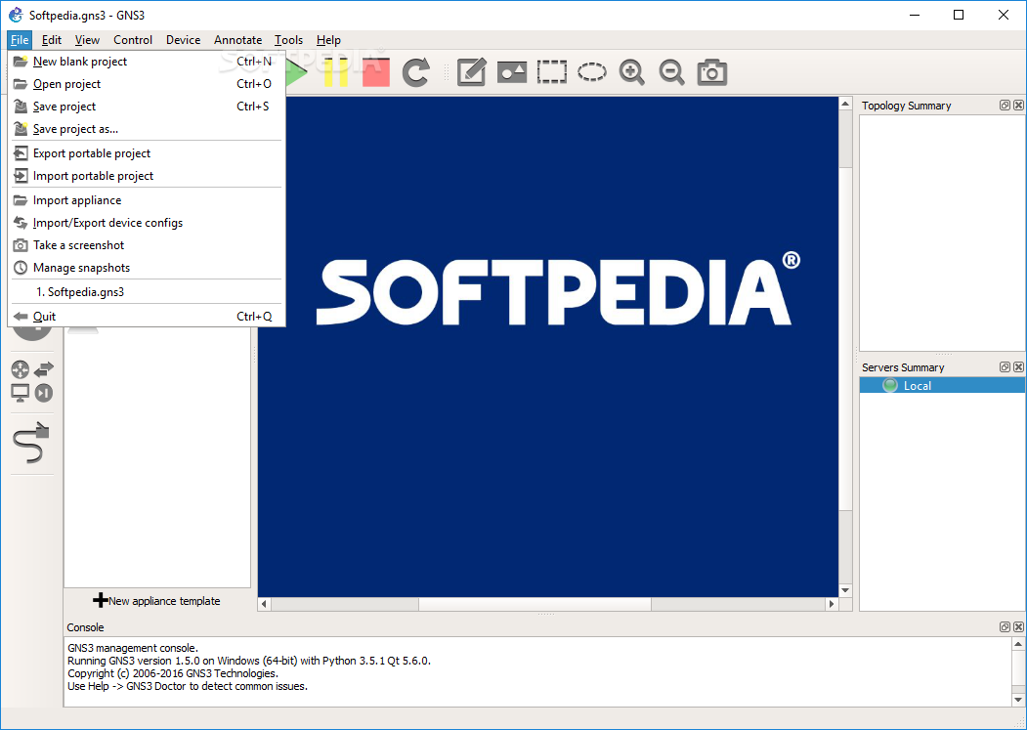Screen dimensions: 1027x730
Task: Choose Save project
Action: [147, 107]
